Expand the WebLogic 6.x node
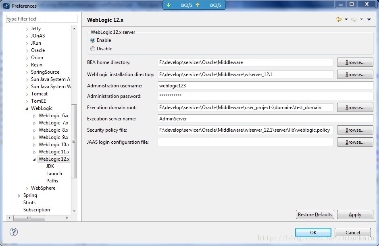This screenshot has height=246, width=379. 34,116
